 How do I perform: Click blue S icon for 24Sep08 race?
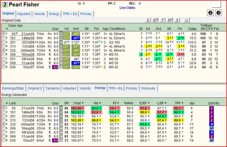point(211,124)
